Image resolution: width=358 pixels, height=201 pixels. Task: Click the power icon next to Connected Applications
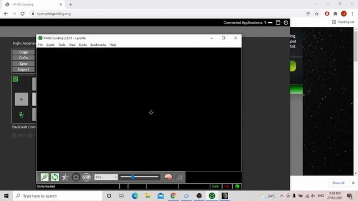point(286,22)
